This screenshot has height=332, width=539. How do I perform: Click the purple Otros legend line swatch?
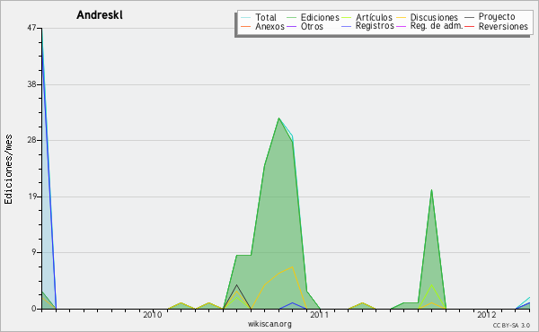pos(291,26)
